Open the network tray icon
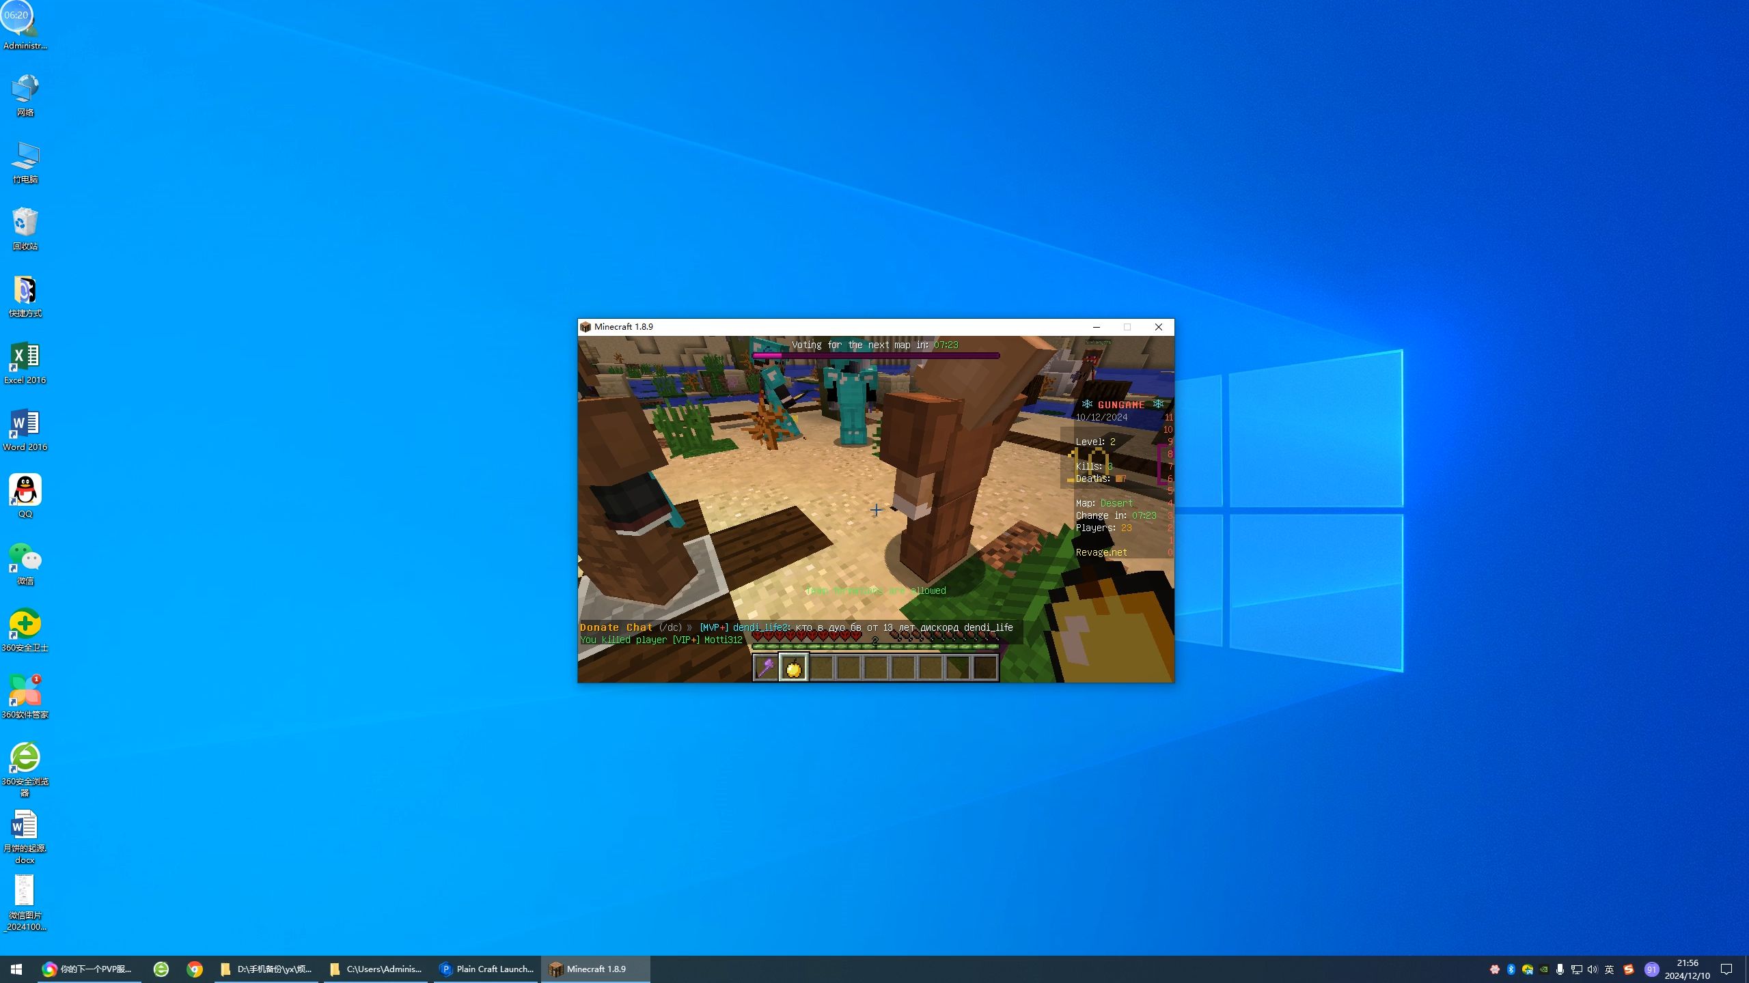1749x983 pixels. pyautogui.click(x=1577, y=969)
